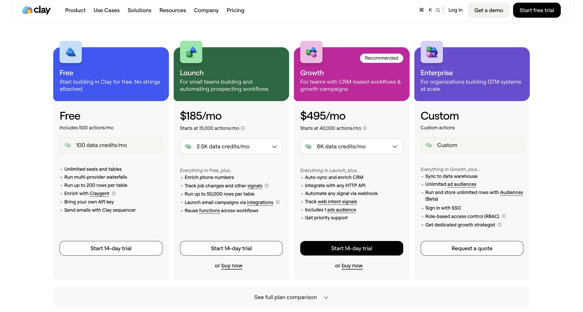Click the $495/mo price text
The image size is (583, 312).
(x=323, y=116)
